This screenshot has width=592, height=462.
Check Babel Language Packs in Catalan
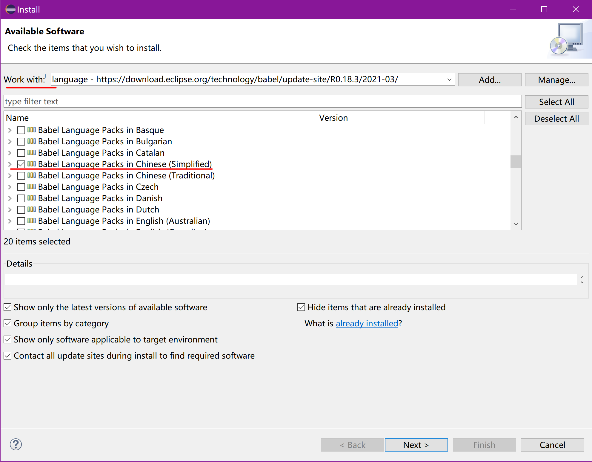21,153
